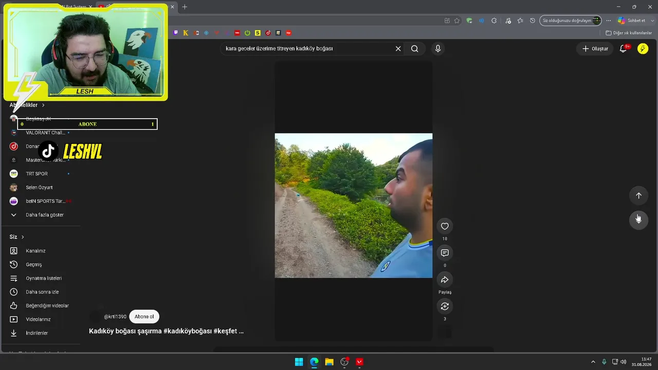The height and width of the screenshot is (370, 658).
Task: Open taskbar microphone indicator
Action: [x=604, y=362]
